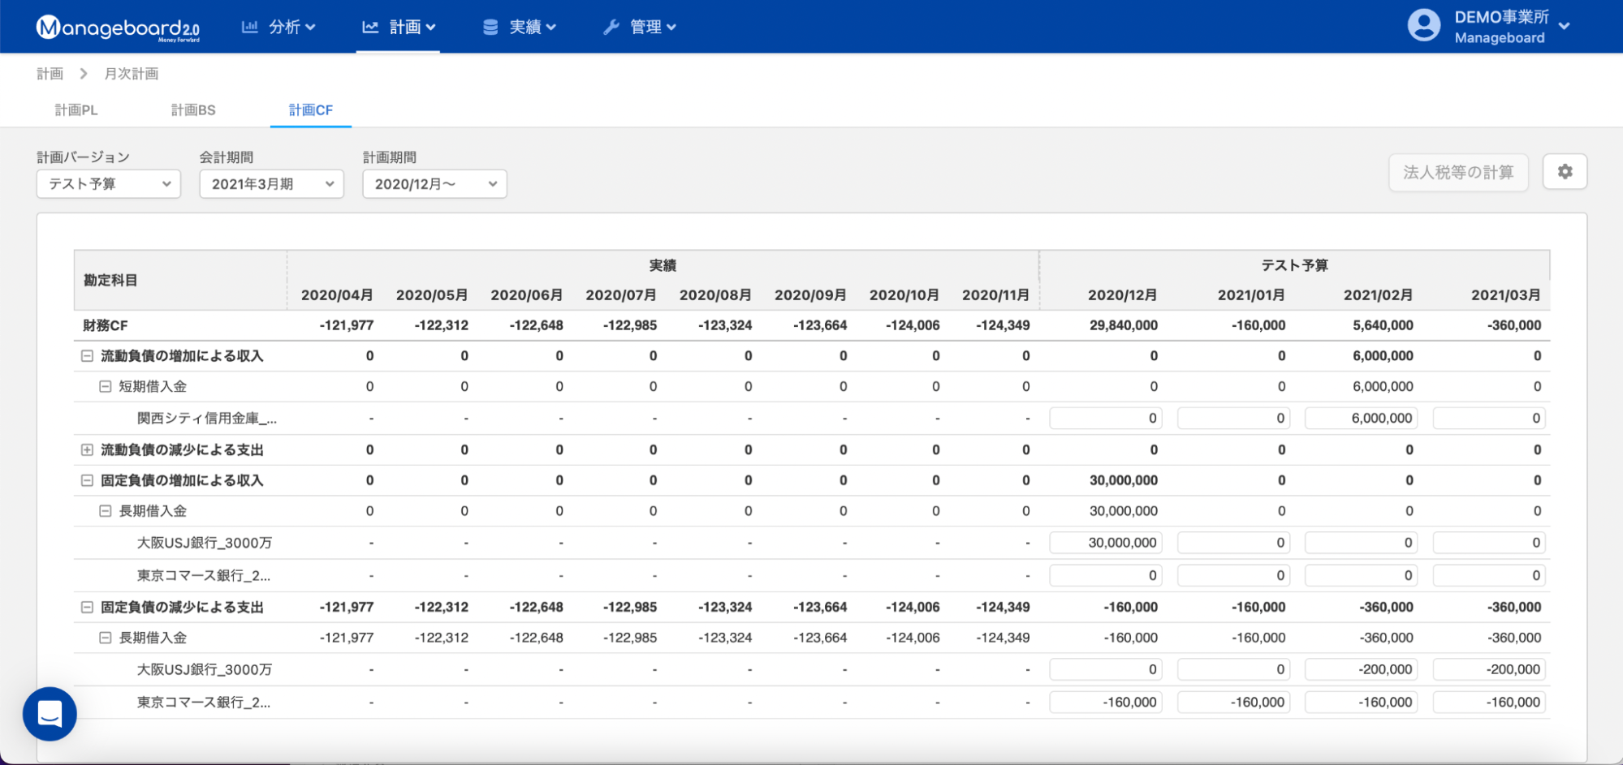Collapse the 固定負債の減少による支出 row

pos(87,607)
